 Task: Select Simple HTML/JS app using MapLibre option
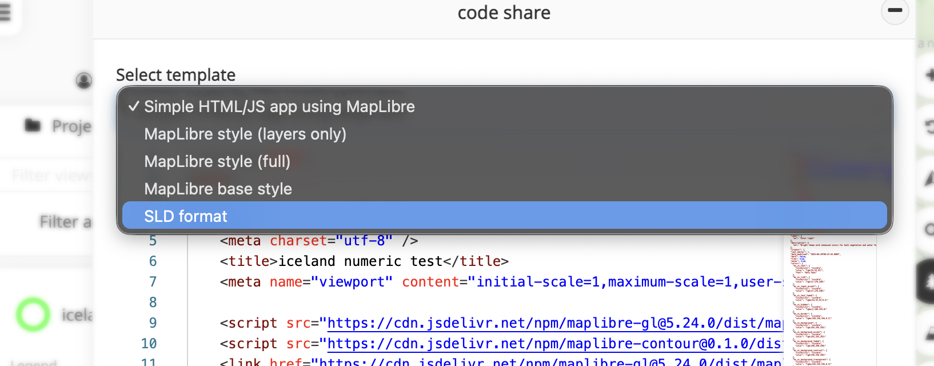[504, 106]
